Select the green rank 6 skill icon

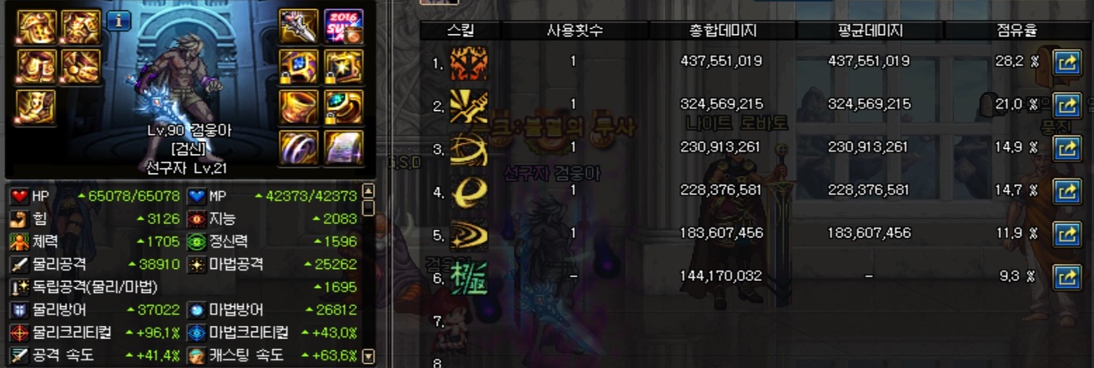point(468,277)
